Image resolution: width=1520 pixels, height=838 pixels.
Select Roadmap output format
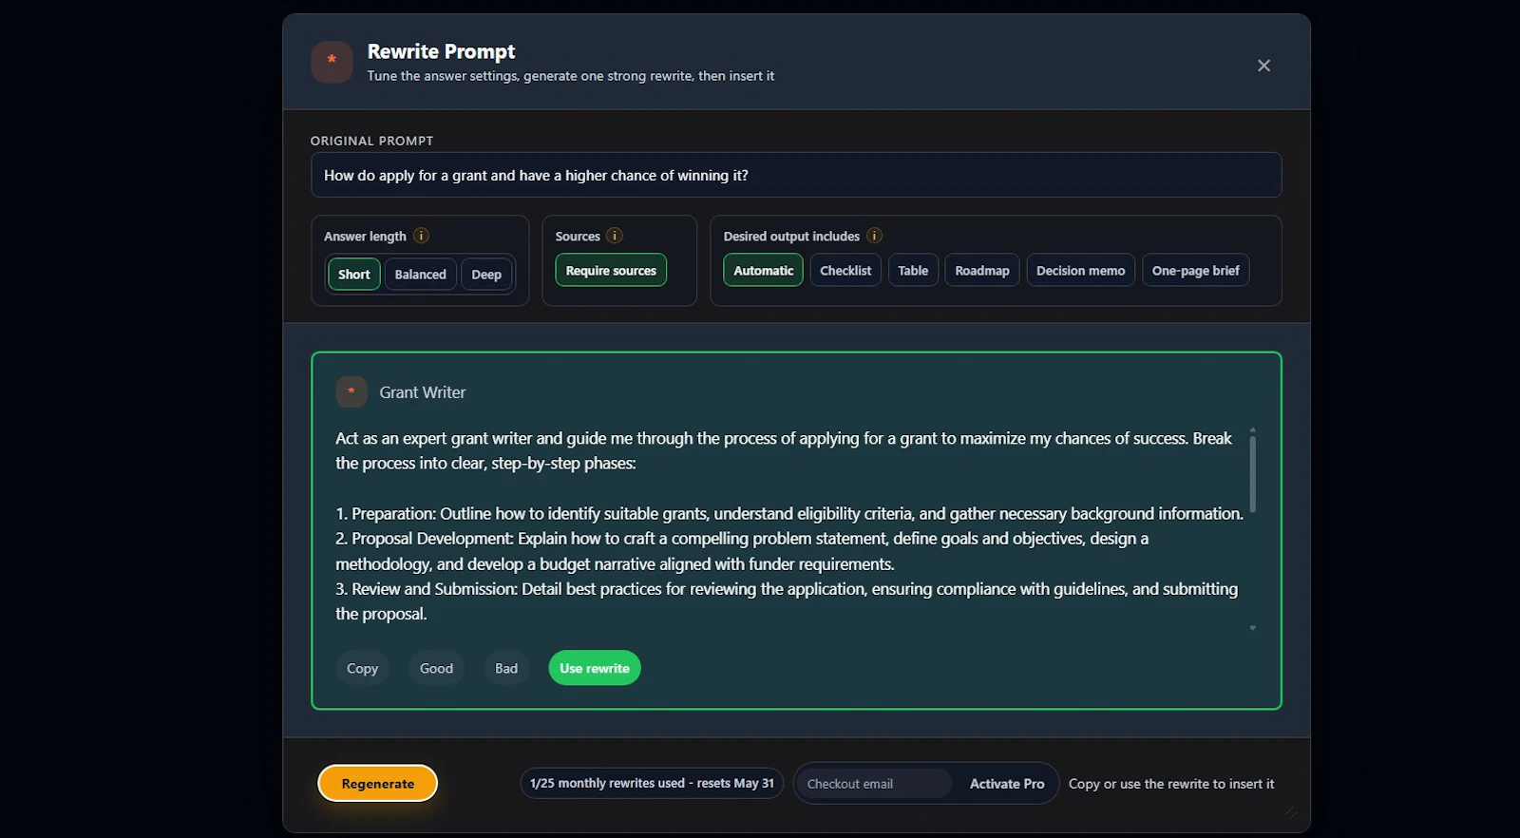pyautogui.click(x=982, y=271)
